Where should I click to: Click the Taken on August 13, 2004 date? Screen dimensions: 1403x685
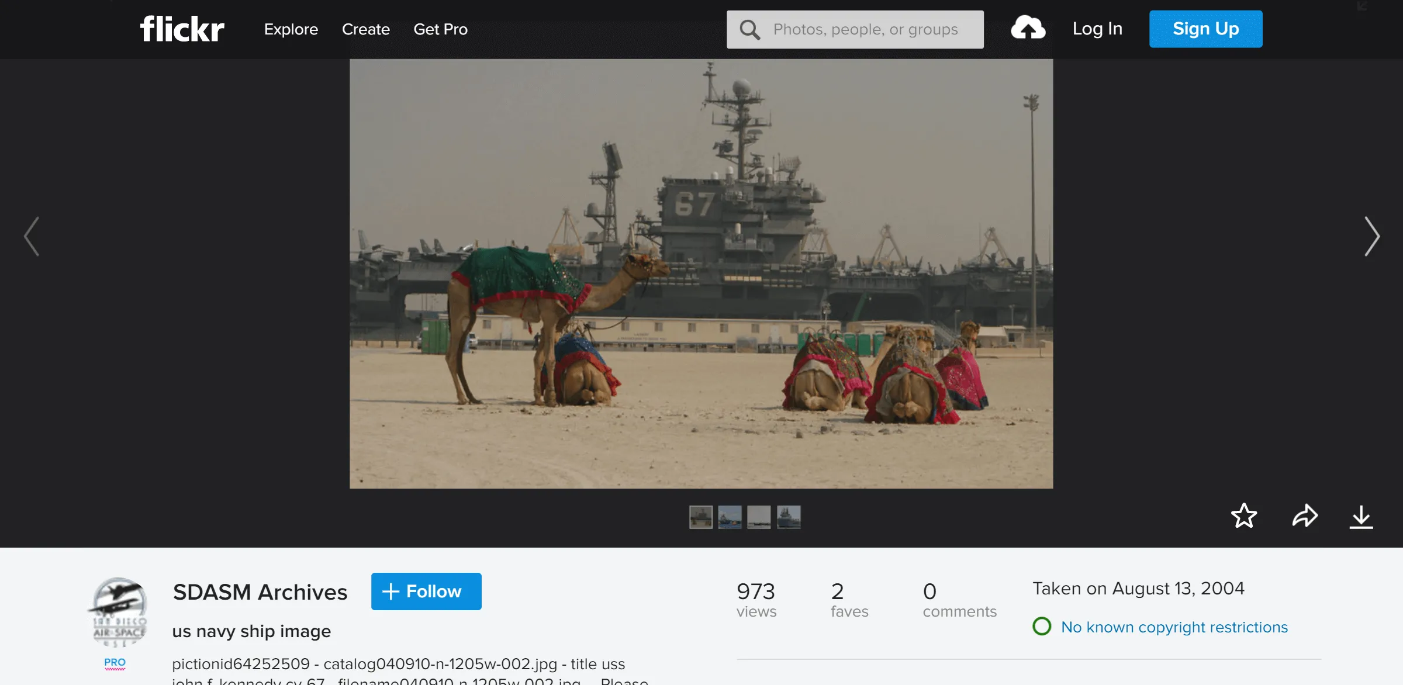1138,588
